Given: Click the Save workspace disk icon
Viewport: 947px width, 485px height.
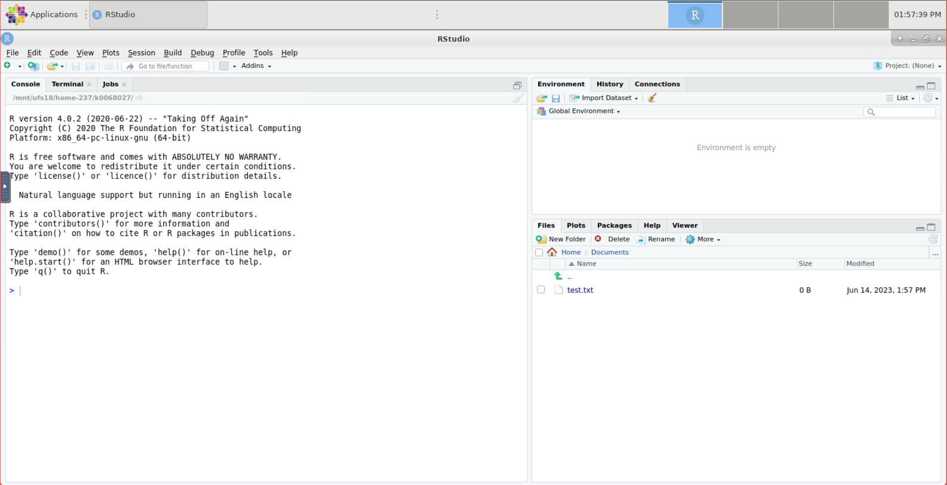Looking at the screenshot, I should click(x=556, y=98).
